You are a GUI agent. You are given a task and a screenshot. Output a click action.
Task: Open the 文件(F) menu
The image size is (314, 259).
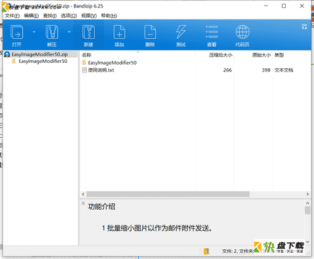point(12,16)
